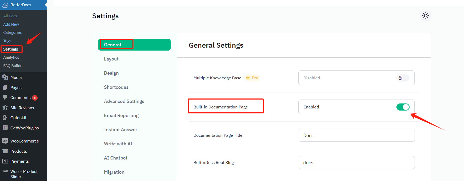This screenshot has width=464, height=181.
Task: Open the AI Chatbot tab
Action: point(116,158)
